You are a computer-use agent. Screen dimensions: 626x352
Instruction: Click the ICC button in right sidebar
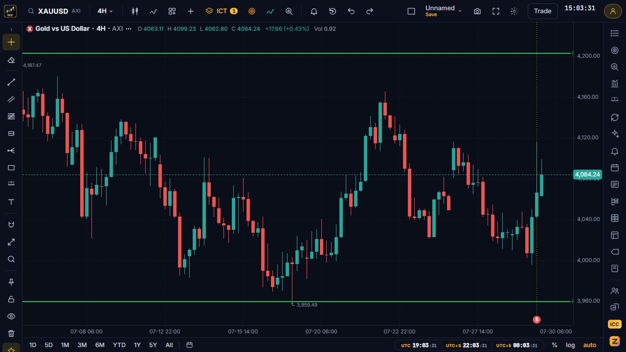[x=614, y=324]
